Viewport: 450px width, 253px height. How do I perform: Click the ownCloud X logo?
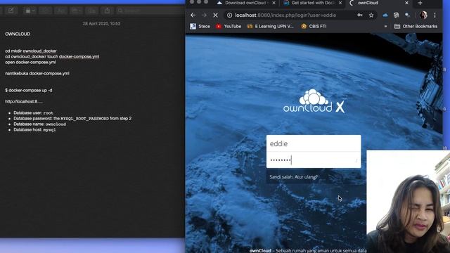[314, 101]
